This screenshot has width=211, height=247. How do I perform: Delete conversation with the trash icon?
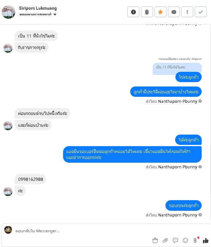pos(147,12)
